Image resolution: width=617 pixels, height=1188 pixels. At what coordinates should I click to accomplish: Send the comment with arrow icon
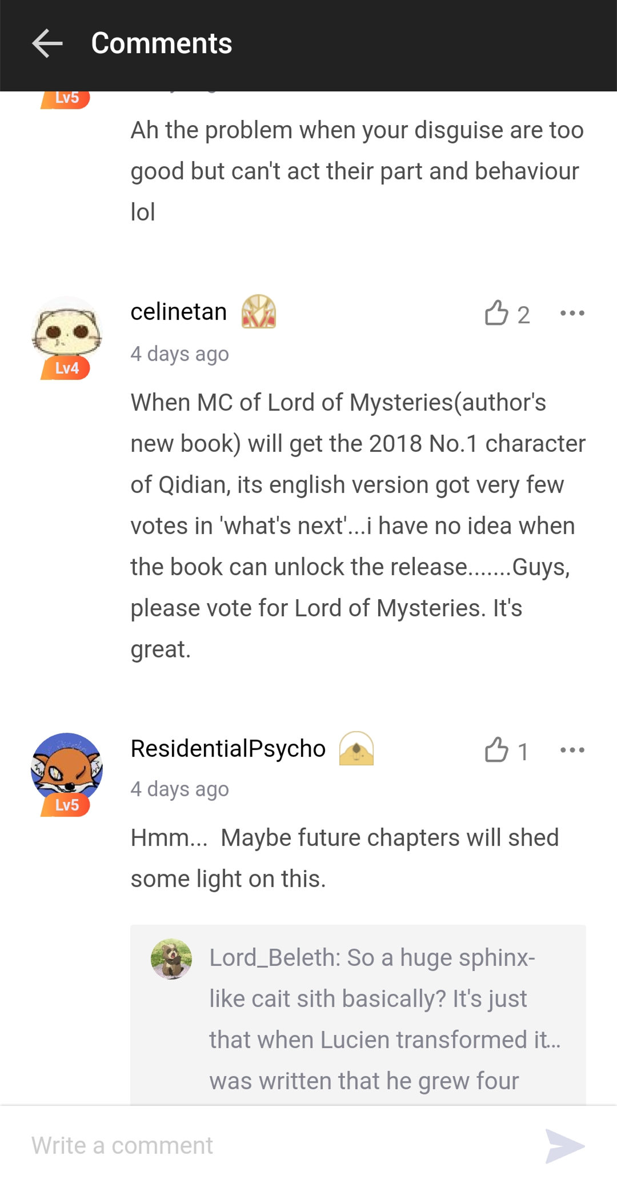coord(564,1146)
